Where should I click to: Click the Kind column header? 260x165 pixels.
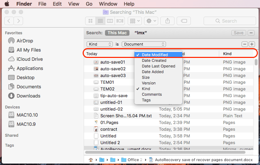point(236,54)
